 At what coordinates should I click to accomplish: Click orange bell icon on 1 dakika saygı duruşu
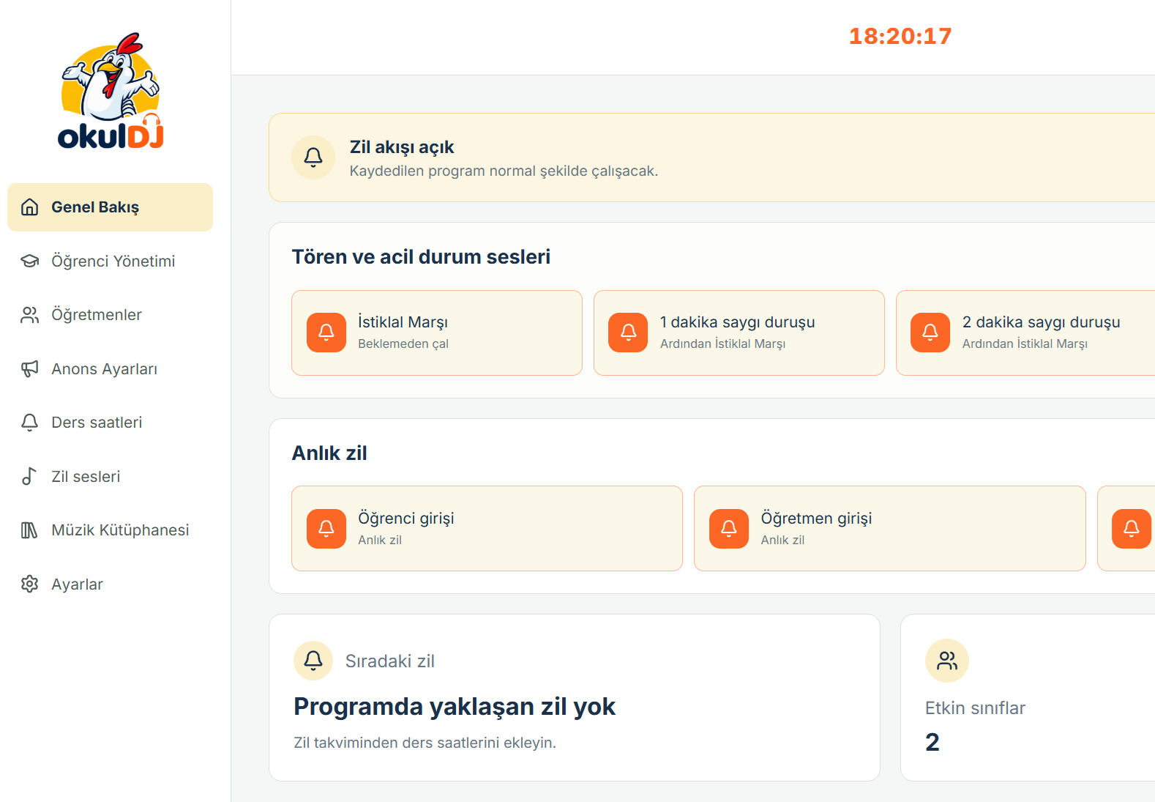tap(628, 333)
